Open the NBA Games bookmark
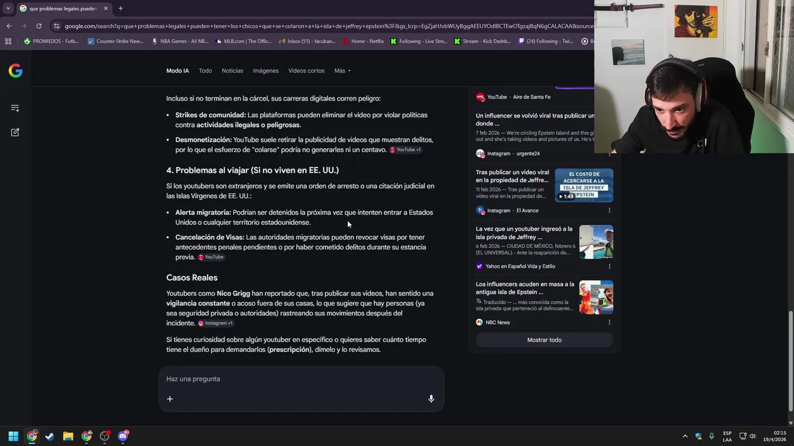This screenshot has width=794, height=446. click(180, 42)
